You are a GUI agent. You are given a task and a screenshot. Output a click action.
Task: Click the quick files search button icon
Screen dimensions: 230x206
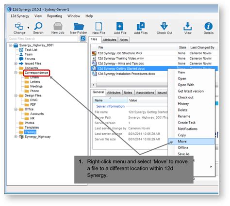(83, 38)
